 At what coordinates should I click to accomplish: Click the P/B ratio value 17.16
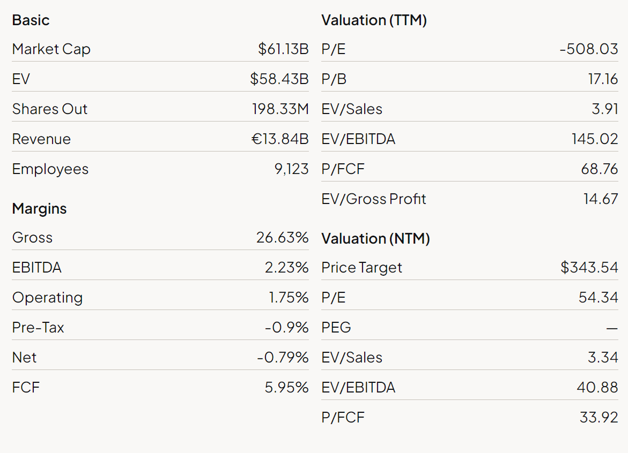(x=603, y=79)
